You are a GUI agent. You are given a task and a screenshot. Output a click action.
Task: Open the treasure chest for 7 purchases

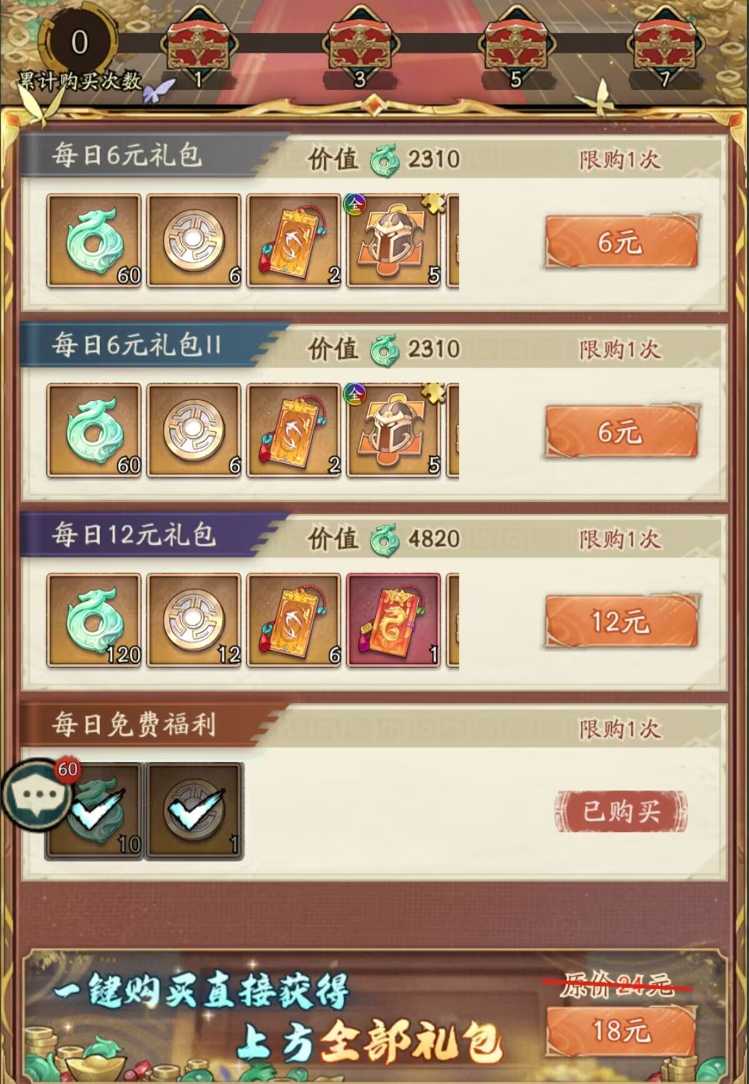pyautogui.click(x=665, y=45)
